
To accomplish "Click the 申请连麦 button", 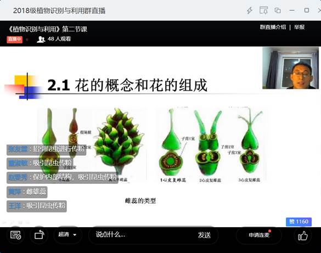I will click(259, 235).
